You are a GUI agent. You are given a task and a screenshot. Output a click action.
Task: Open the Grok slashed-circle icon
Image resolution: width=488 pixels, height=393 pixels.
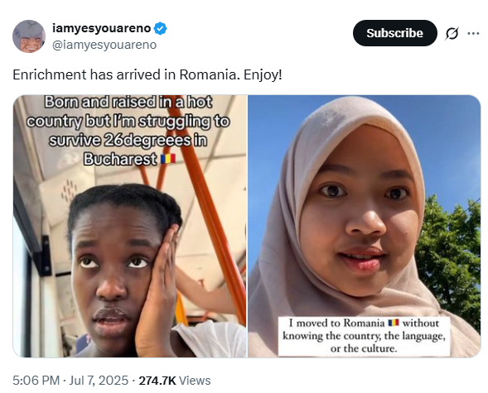[x=452, y=33]
